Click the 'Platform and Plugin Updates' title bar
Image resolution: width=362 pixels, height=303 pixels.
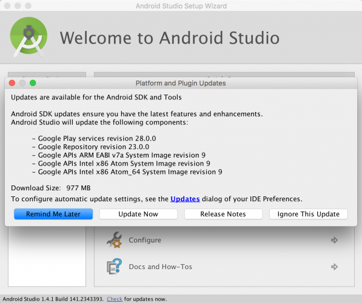click(x=181, y=83)
